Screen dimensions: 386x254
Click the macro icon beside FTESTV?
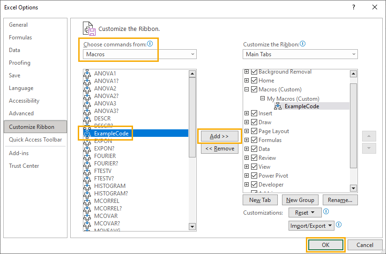[x=87, y=179]
